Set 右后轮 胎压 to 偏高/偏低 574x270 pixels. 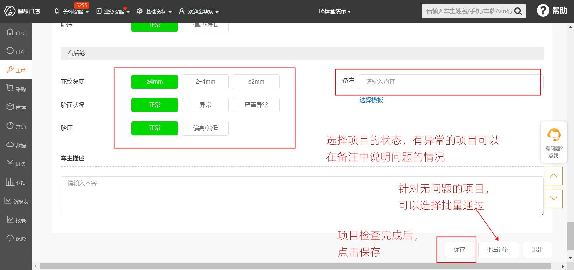click(x=205, y=128)
